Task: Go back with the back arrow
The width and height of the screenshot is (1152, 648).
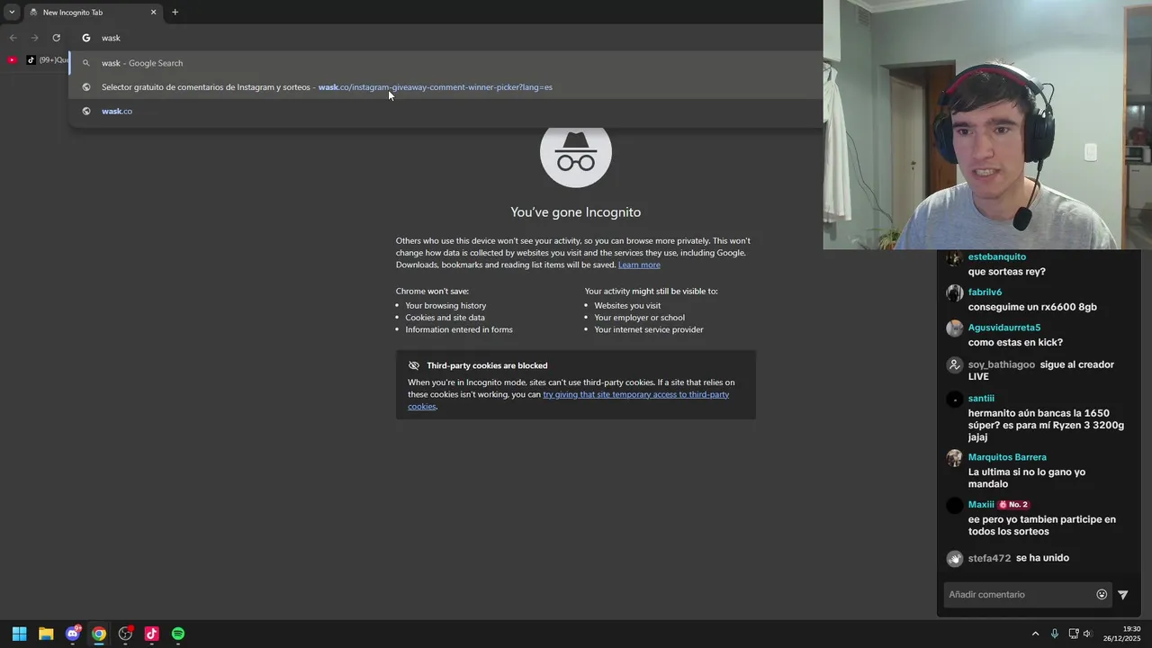Action: (13, 38)
